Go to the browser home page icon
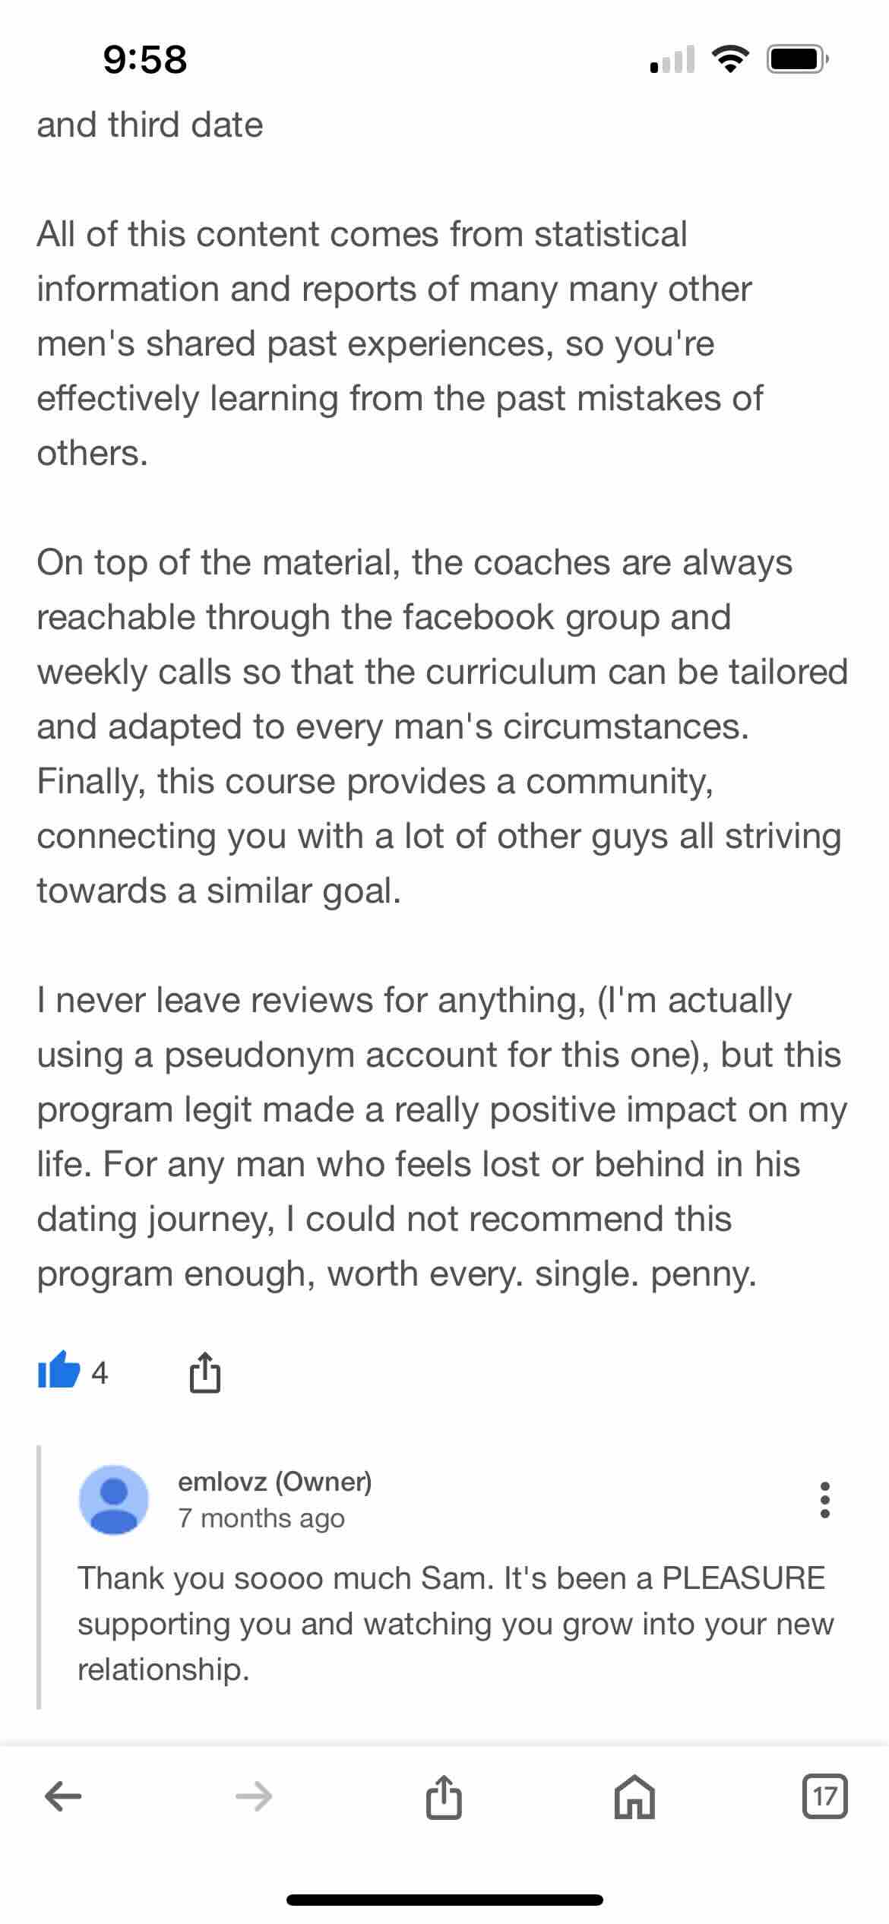The width and height of the screenshot is (889, 1924). point(634,1796)
